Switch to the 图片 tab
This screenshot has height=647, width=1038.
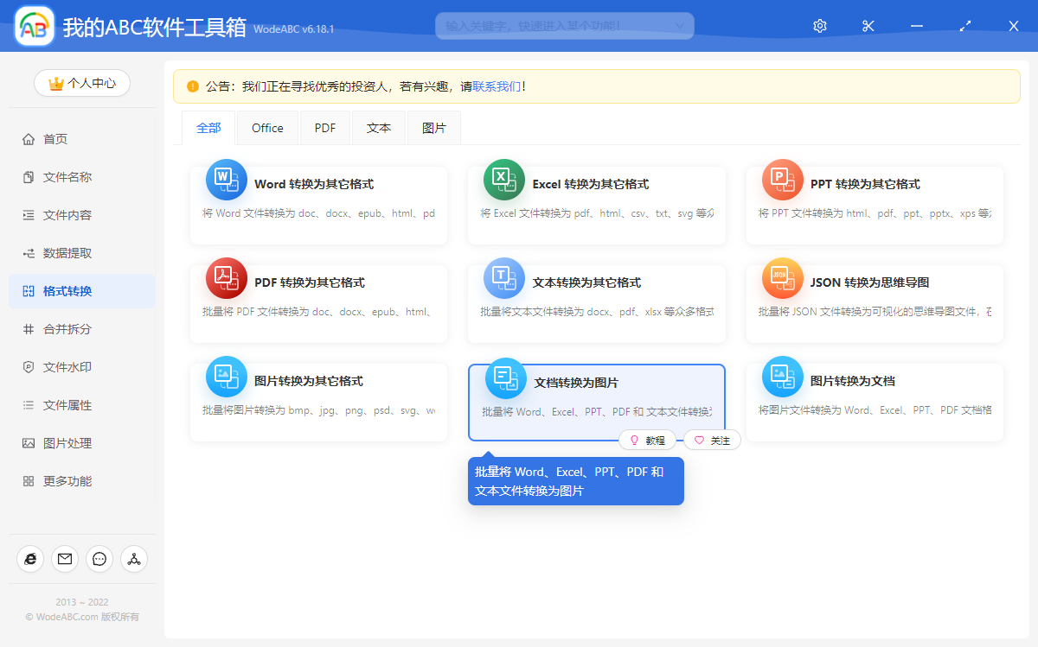click(433, 127)
